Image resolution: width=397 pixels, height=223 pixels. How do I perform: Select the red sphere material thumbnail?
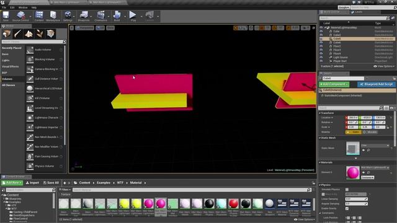point(233,203)
